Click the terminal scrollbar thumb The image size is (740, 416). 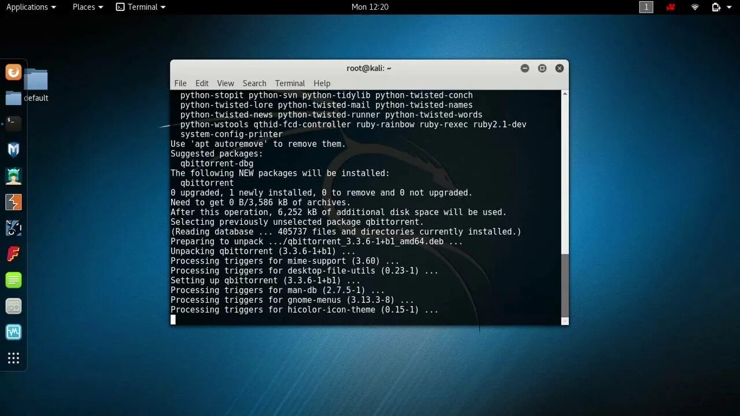pos(565,284)
